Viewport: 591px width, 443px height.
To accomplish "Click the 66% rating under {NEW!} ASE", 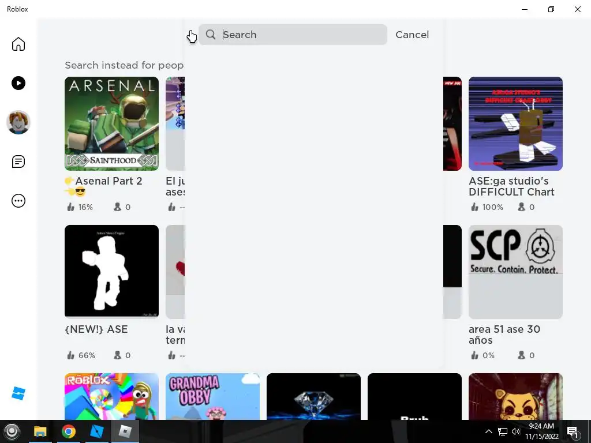I will [x=87, y=355].
